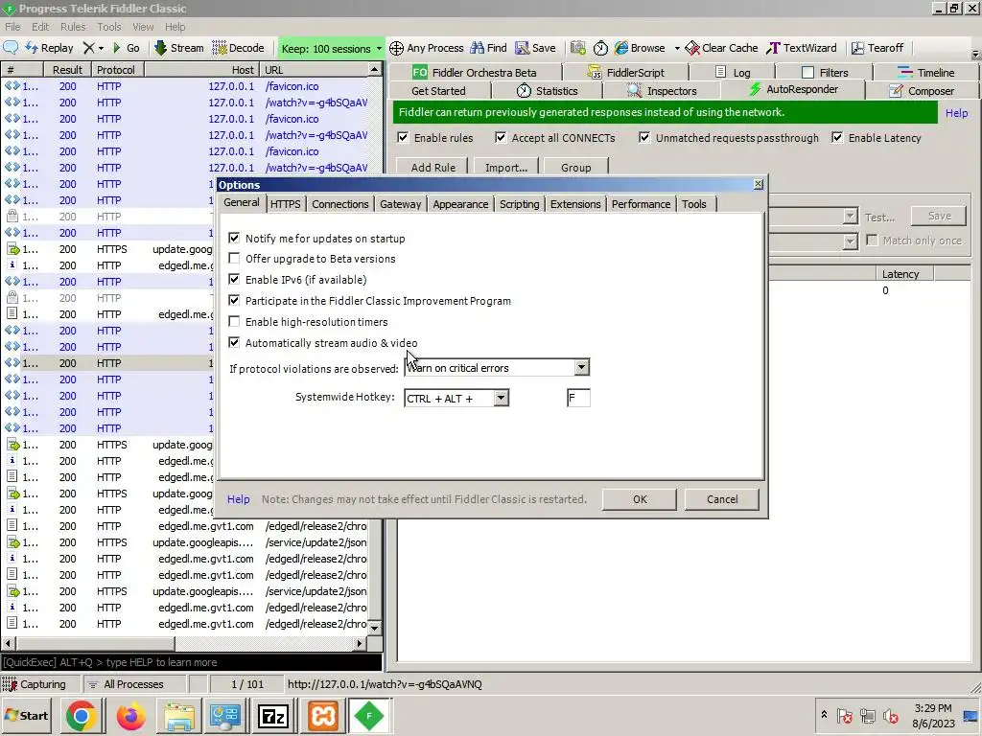Open Help link in Options dialog
This screenshot has height=736, width=982.
click(x=238, y=499)
